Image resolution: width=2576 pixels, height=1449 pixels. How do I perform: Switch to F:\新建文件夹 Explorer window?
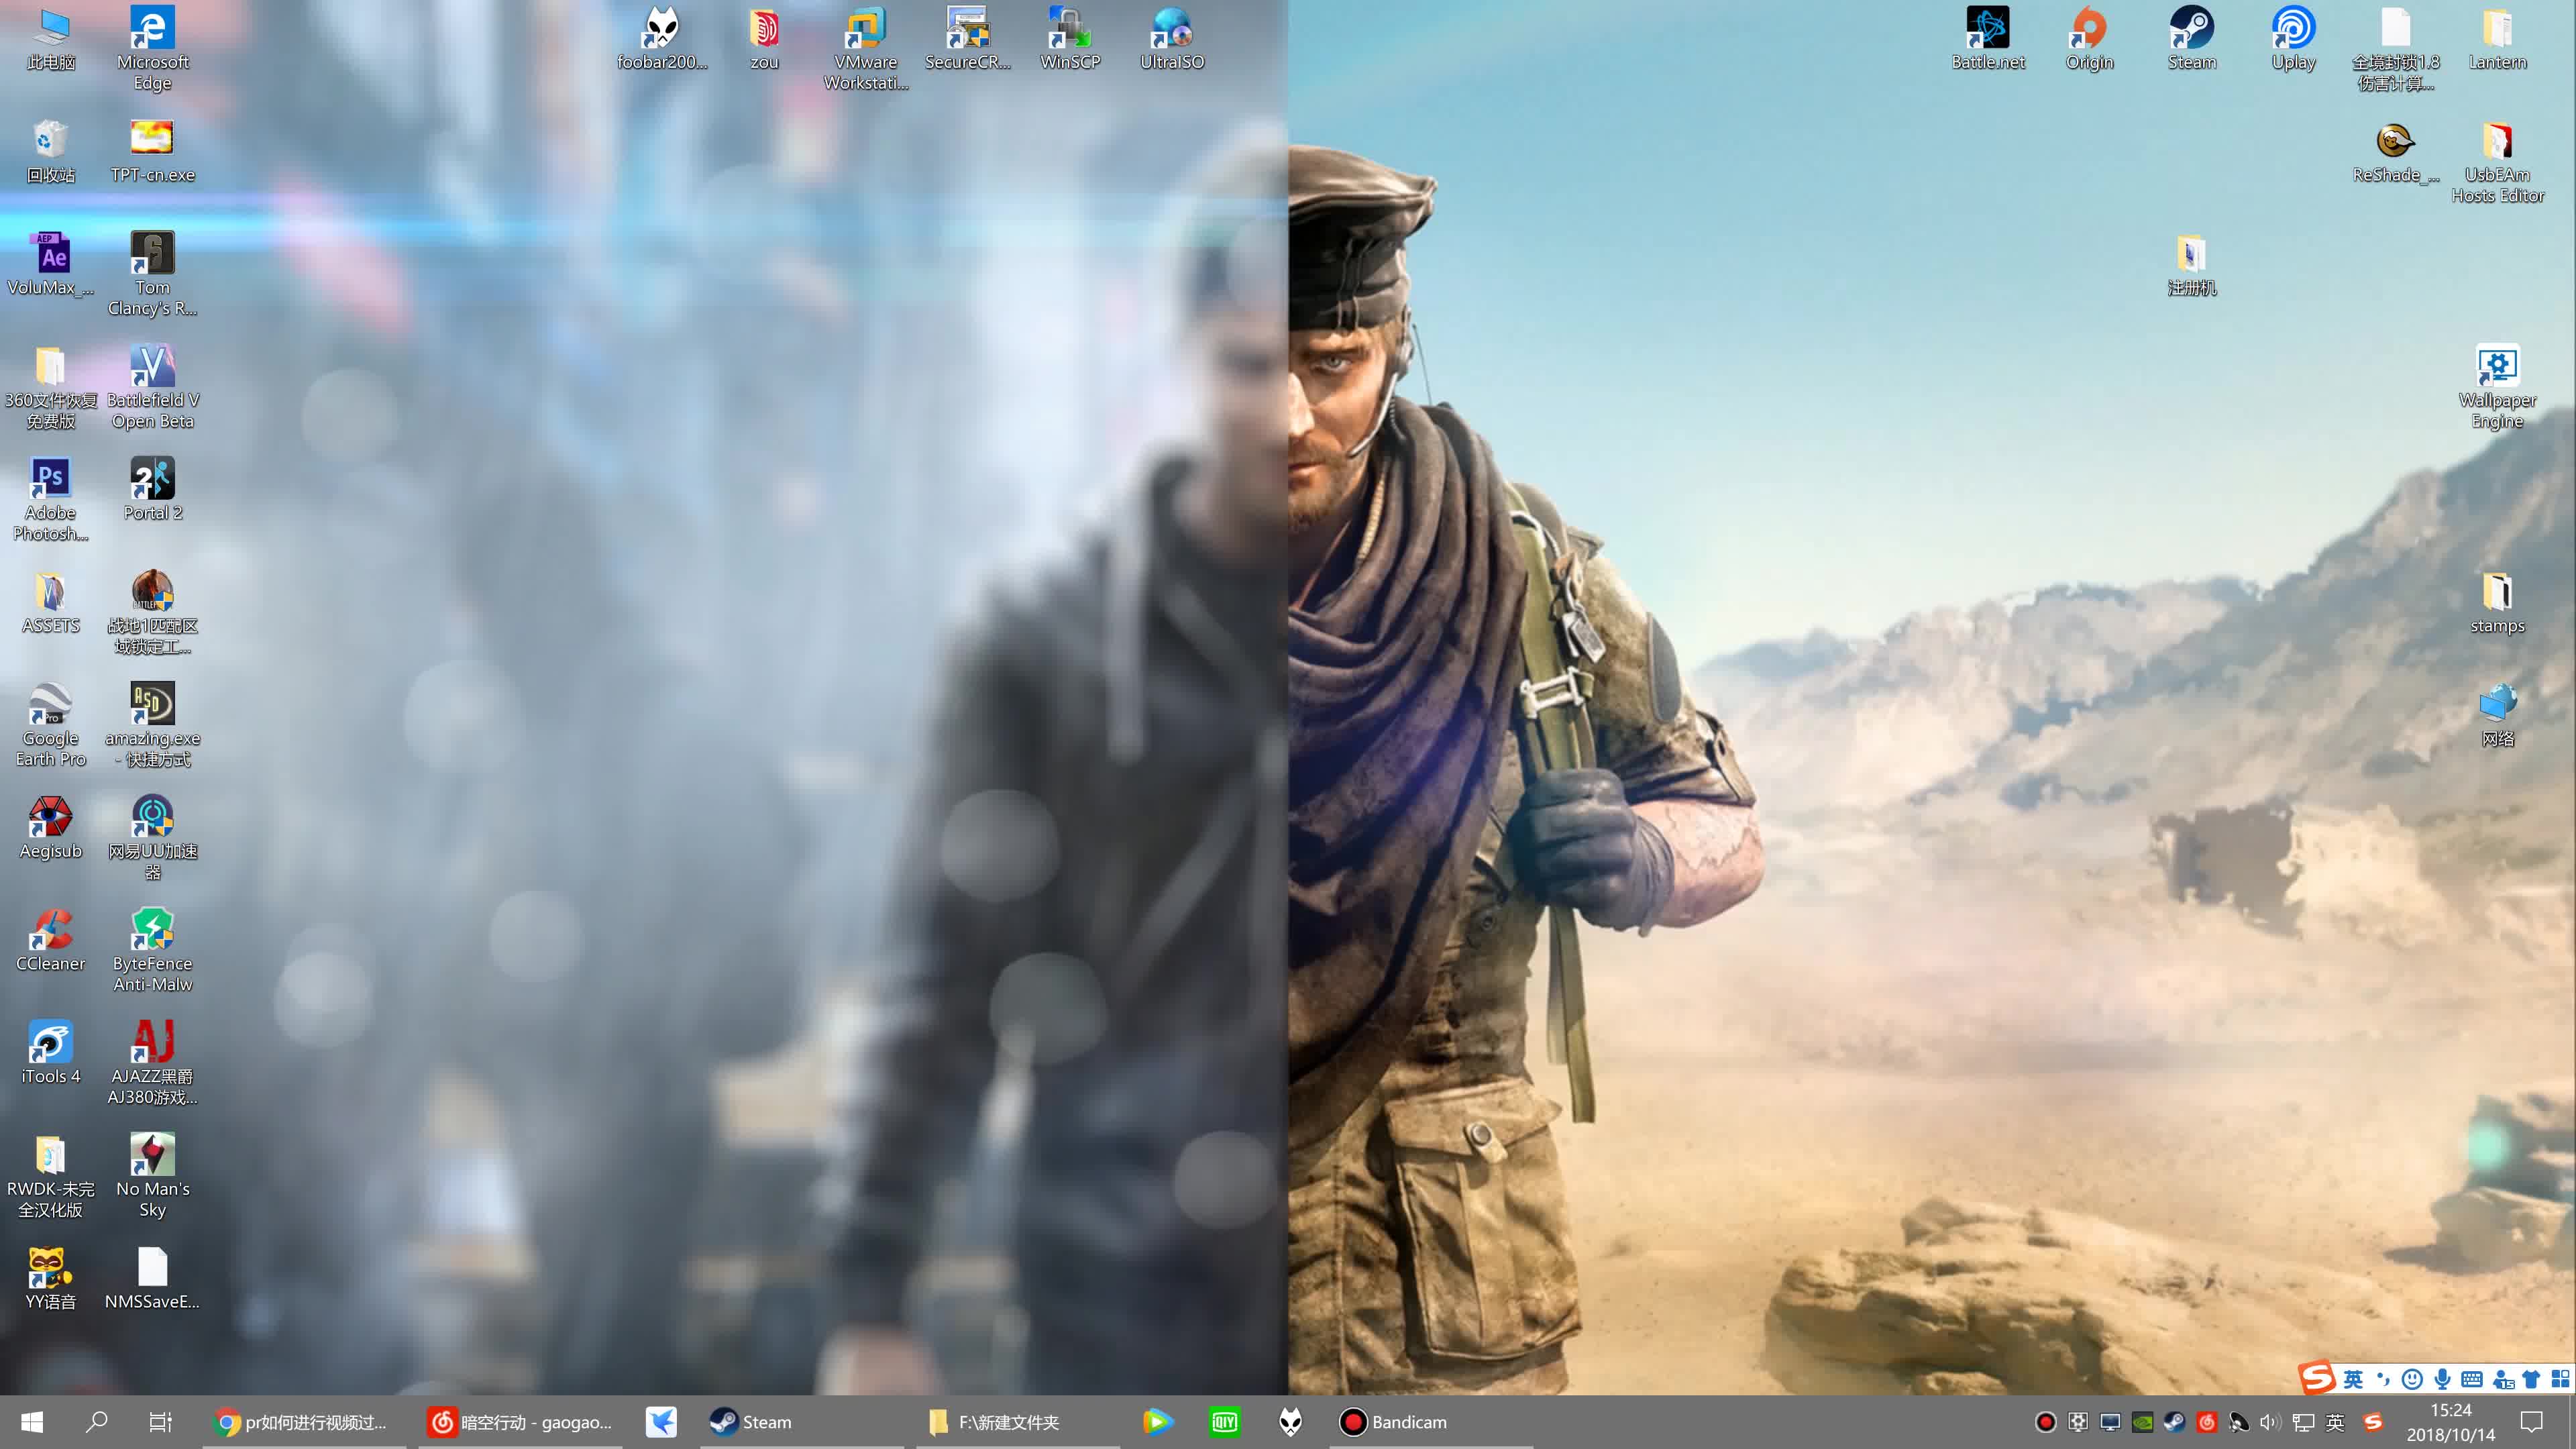point(1018,1421)
